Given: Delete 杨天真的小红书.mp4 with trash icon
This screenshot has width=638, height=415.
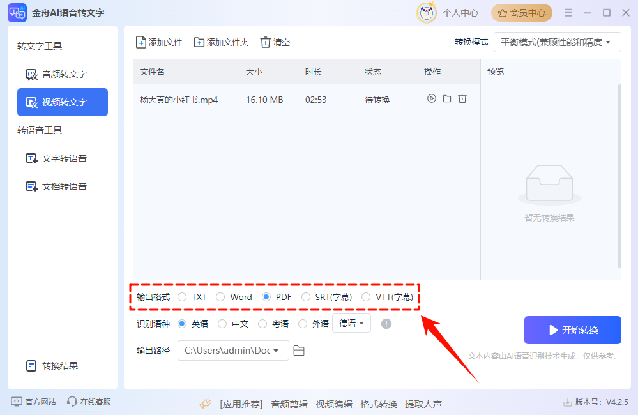Looking at the screenshot, I should [461, 99].
